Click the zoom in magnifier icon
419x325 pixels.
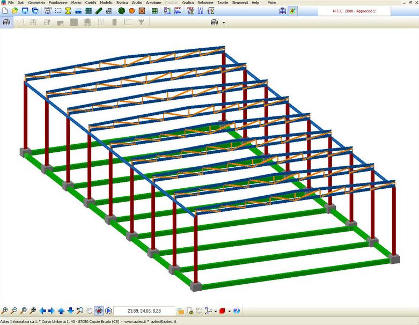pos(5,311)
